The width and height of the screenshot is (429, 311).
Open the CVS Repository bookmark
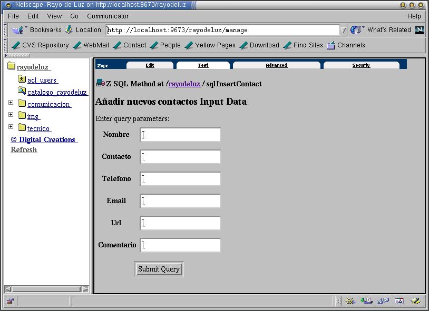pos(40,45)
